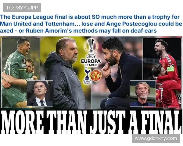The image size is (183, 146).
Task: Select the Tottenham Hotspur crest
Action: (x=87, y=76)
